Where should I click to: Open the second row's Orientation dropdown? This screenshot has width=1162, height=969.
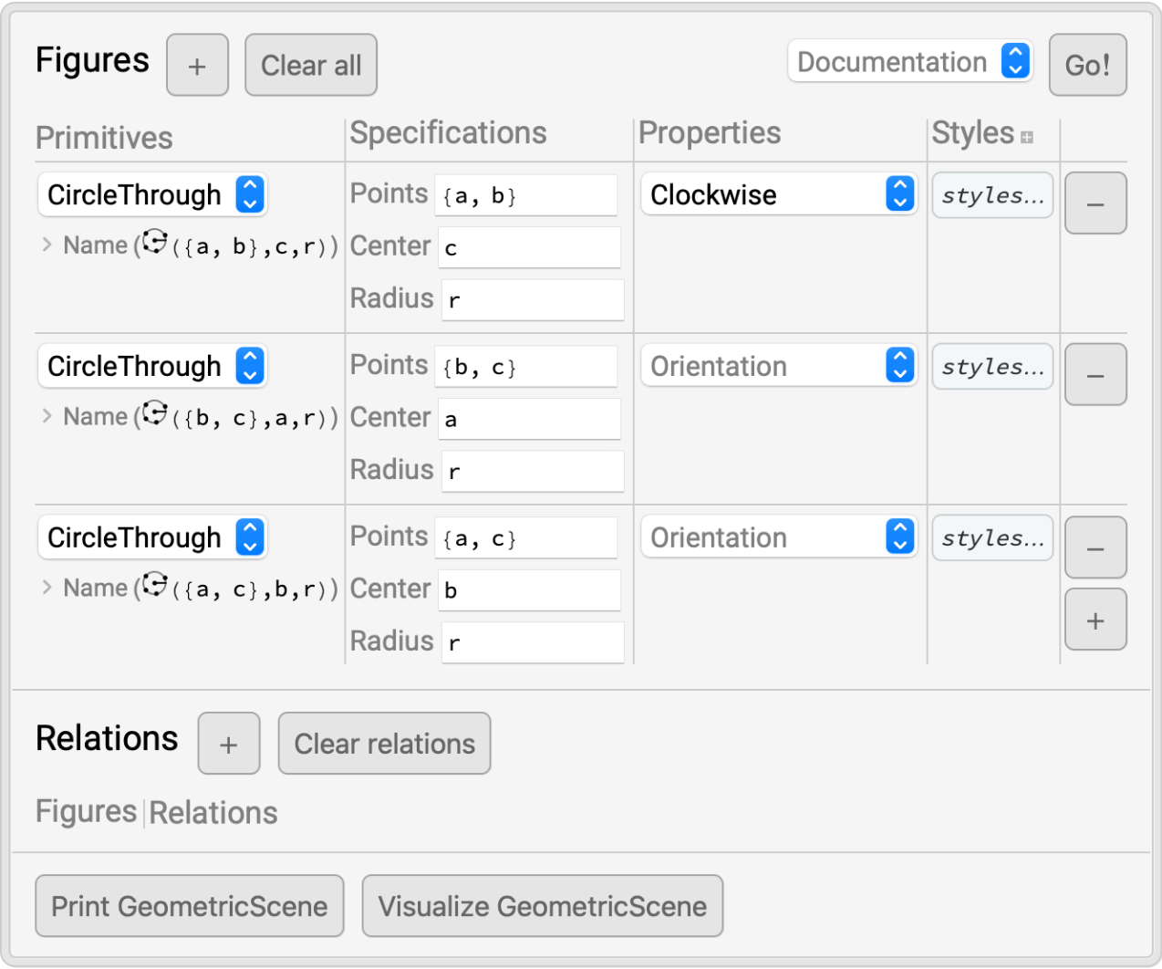[x=778, y=366]
